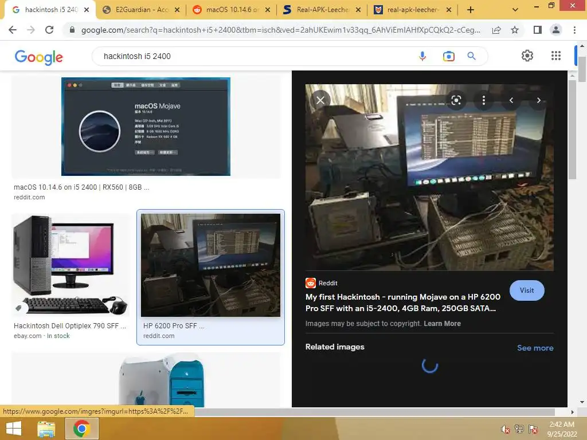Open the clock and date in the tray
Viewport: 587px width, 440px height.
coord(562,429)
